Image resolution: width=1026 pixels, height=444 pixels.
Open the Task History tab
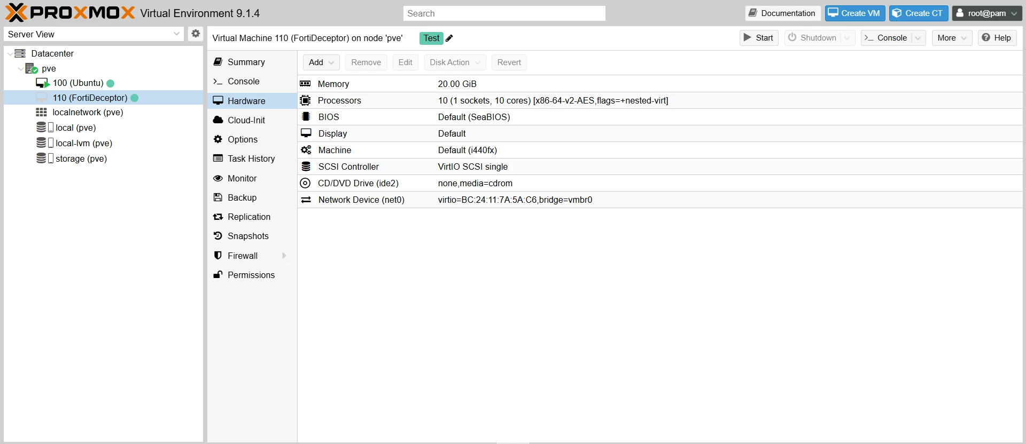point(252,158)
